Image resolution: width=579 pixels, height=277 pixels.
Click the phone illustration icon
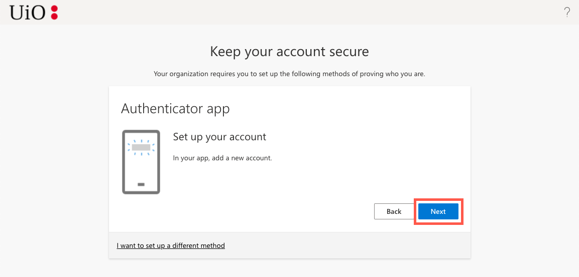coord(141,162)
